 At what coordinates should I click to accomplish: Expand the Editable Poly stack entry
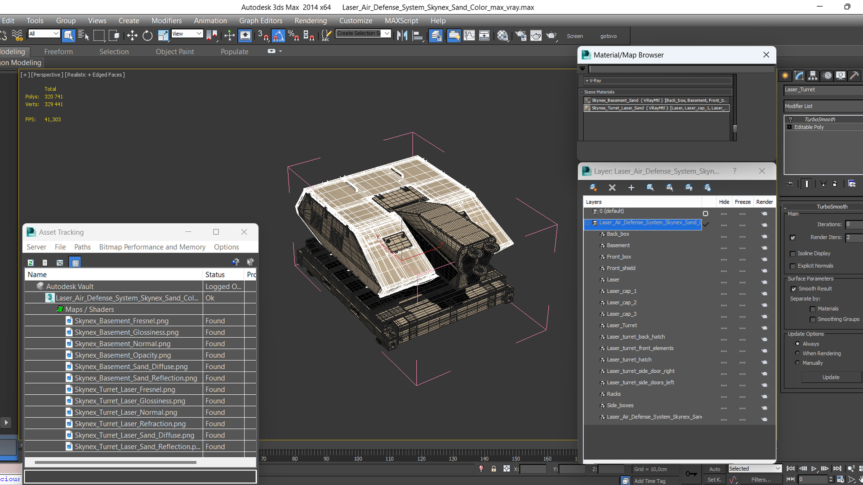789,127
